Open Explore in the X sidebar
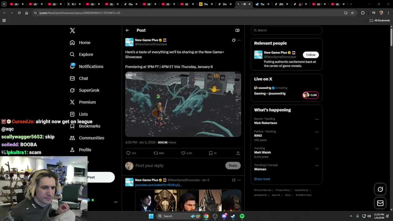The height and width of the screenshot is (221, 393). click(81, 54)
